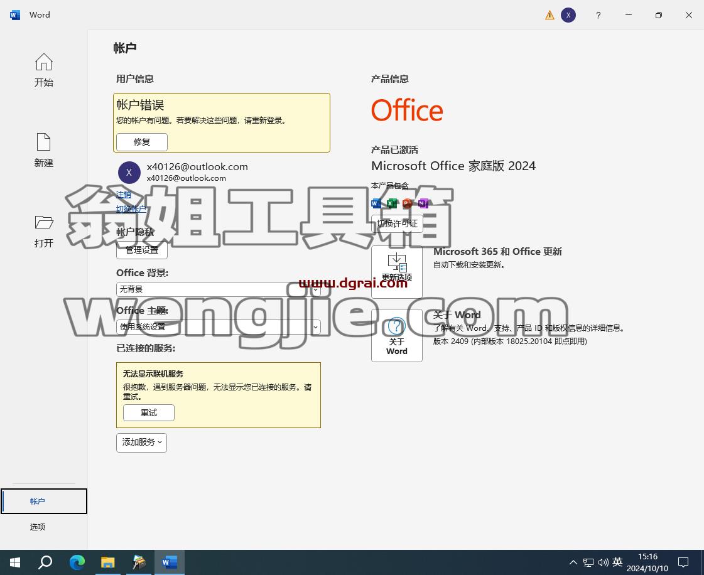The image size is (704, 575).
Task: Click the 修复 button
Action: click(x=142, y=142)
